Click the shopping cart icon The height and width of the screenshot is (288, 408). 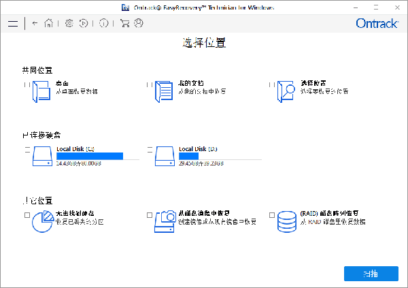click(x=124, y=23)
